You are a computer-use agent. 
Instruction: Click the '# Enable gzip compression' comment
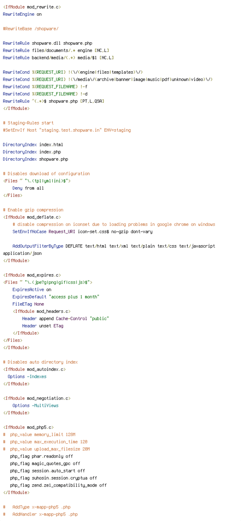[33, 210]
